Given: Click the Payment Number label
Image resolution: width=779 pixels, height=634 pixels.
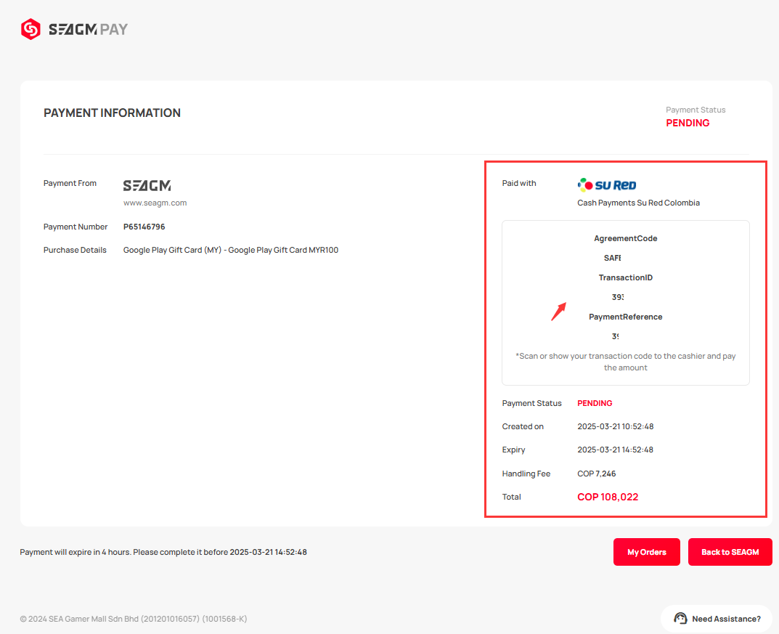Looking at the screenshot, I should [76, 227].
